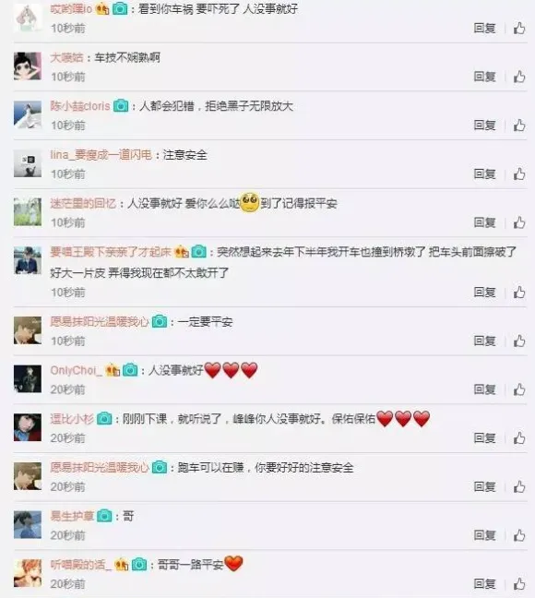The width and height of the screenshot is (535, 598).
Task: Click the avatar of OnlyChoi_
Action: pos(28,378)
